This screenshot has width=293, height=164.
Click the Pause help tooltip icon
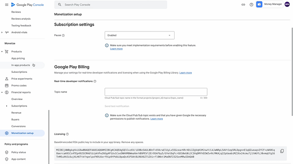pyautogui.click(x=63, y=36)
